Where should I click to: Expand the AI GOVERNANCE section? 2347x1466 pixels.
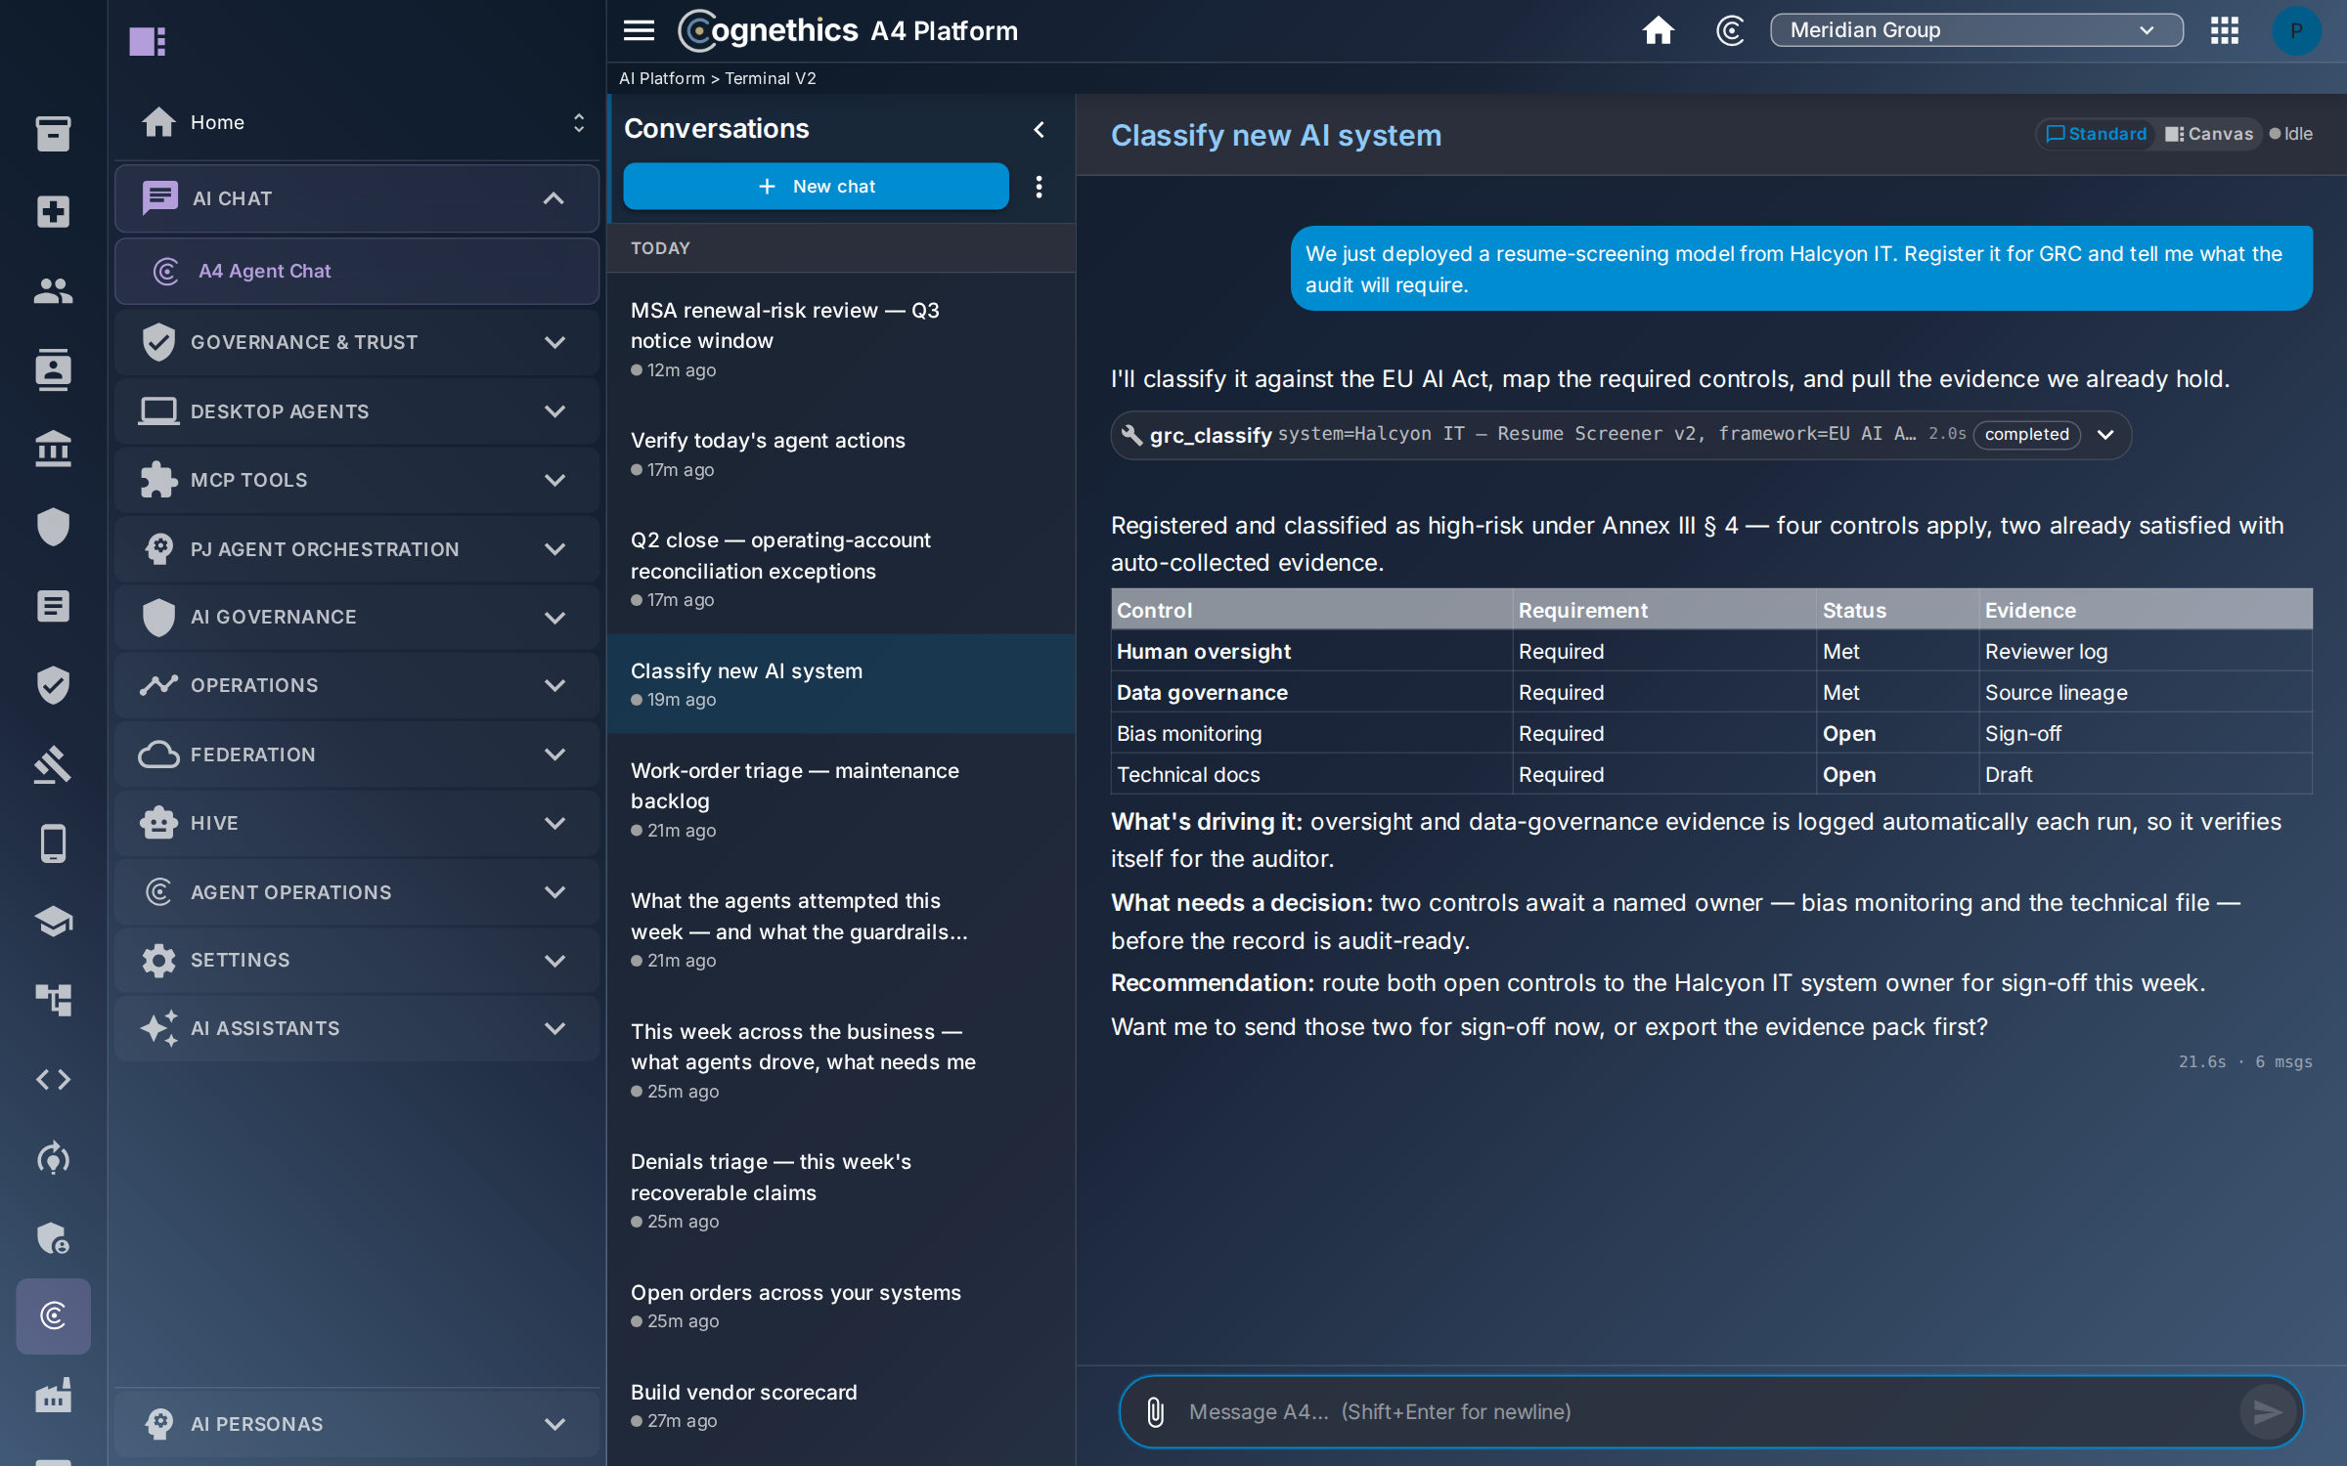pos(357,617)
